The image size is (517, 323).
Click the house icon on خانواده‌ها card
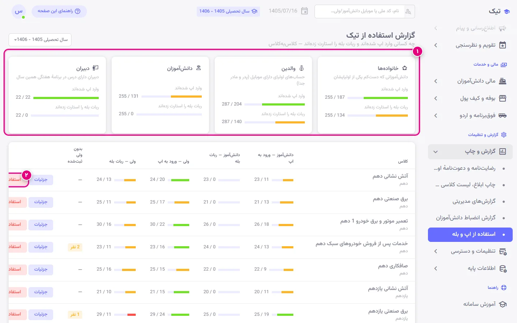[x=405, y=68]
